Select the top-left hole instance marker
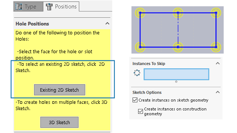Screen dimensions: 237x133 point(140,13)
